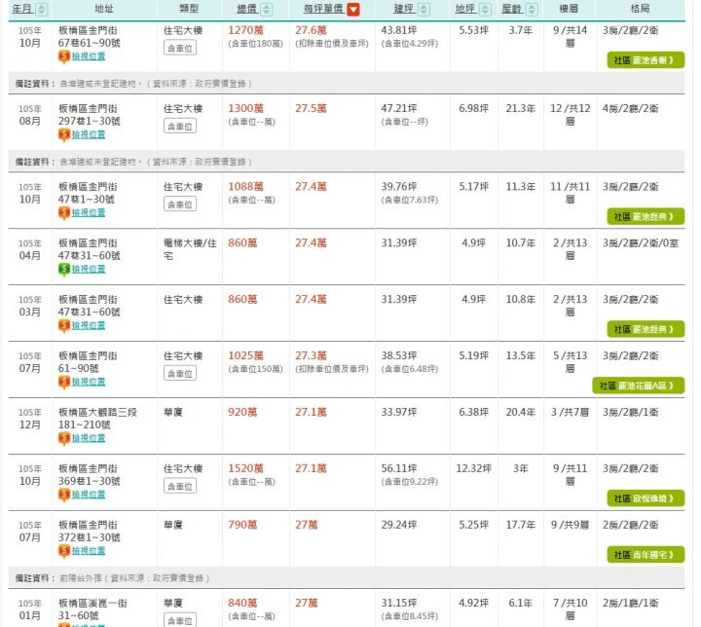
Task: Open 檢視位置 link for 金門街369巷1~30號
Action: tap(89, 495)
